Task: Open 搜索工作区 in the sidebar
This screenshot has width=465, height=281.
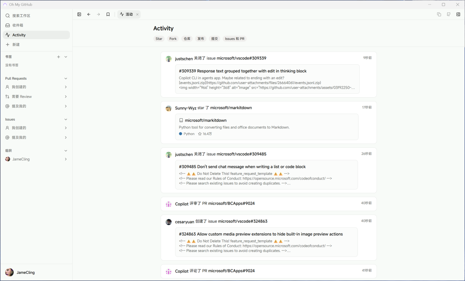Action: click(36, 15)
